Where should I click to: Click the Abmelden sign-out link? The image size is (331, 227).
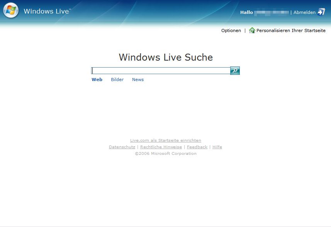tap(304, 12)
